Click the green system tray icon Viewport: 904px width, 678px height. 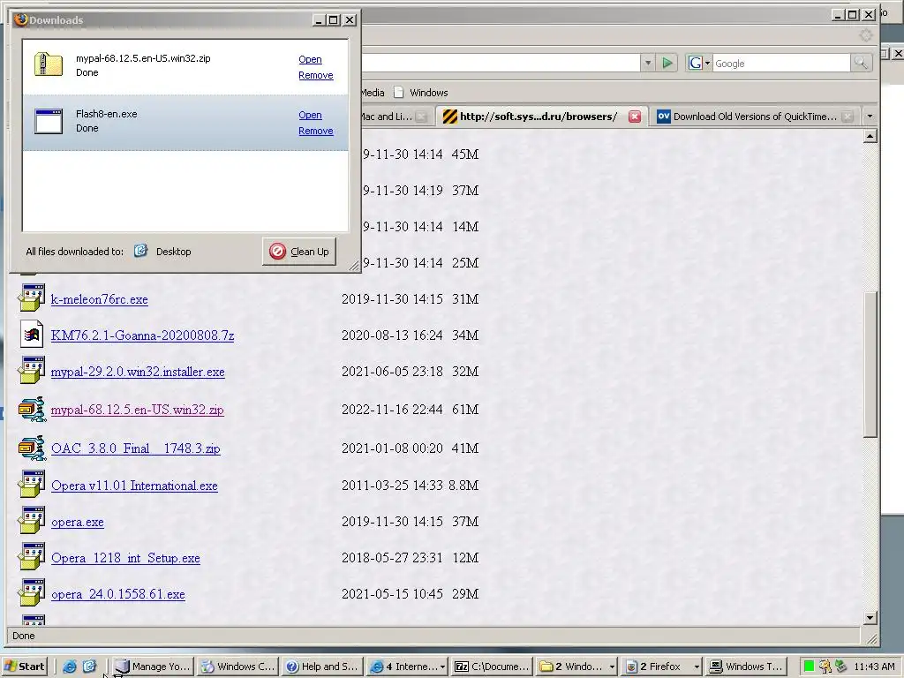[809, 667]
